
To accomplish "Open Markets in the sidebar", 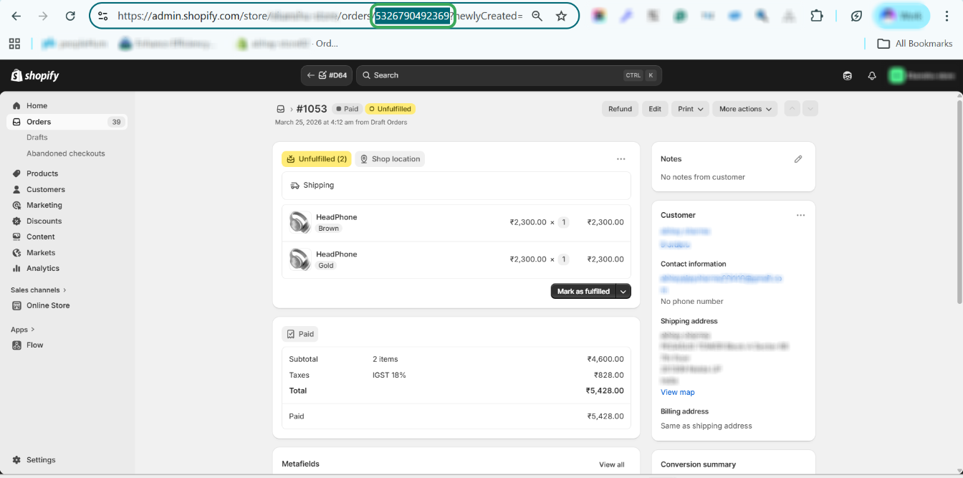I will pos(41,252).
